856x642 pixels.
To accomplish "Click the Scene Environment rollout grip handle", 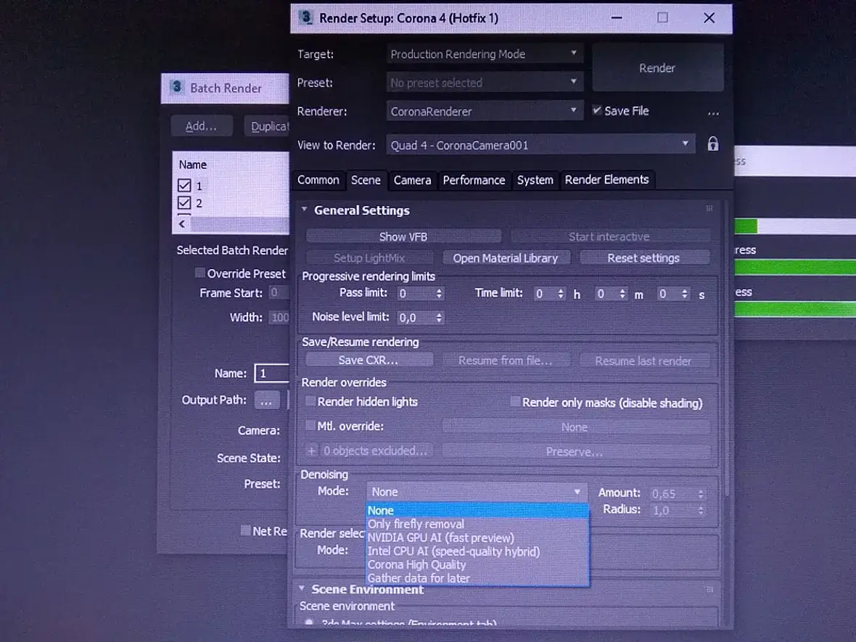I will [x=709, y=590].
